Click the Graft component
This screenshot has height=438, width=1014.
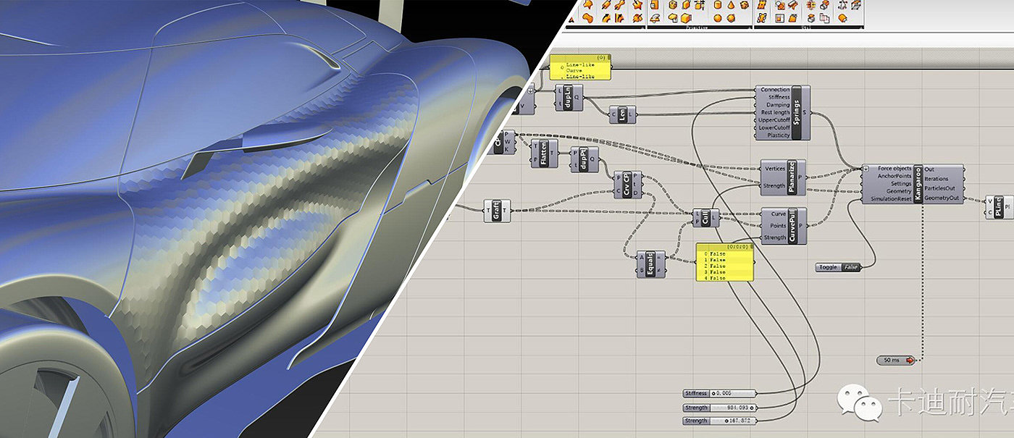(x=497, y=210)
